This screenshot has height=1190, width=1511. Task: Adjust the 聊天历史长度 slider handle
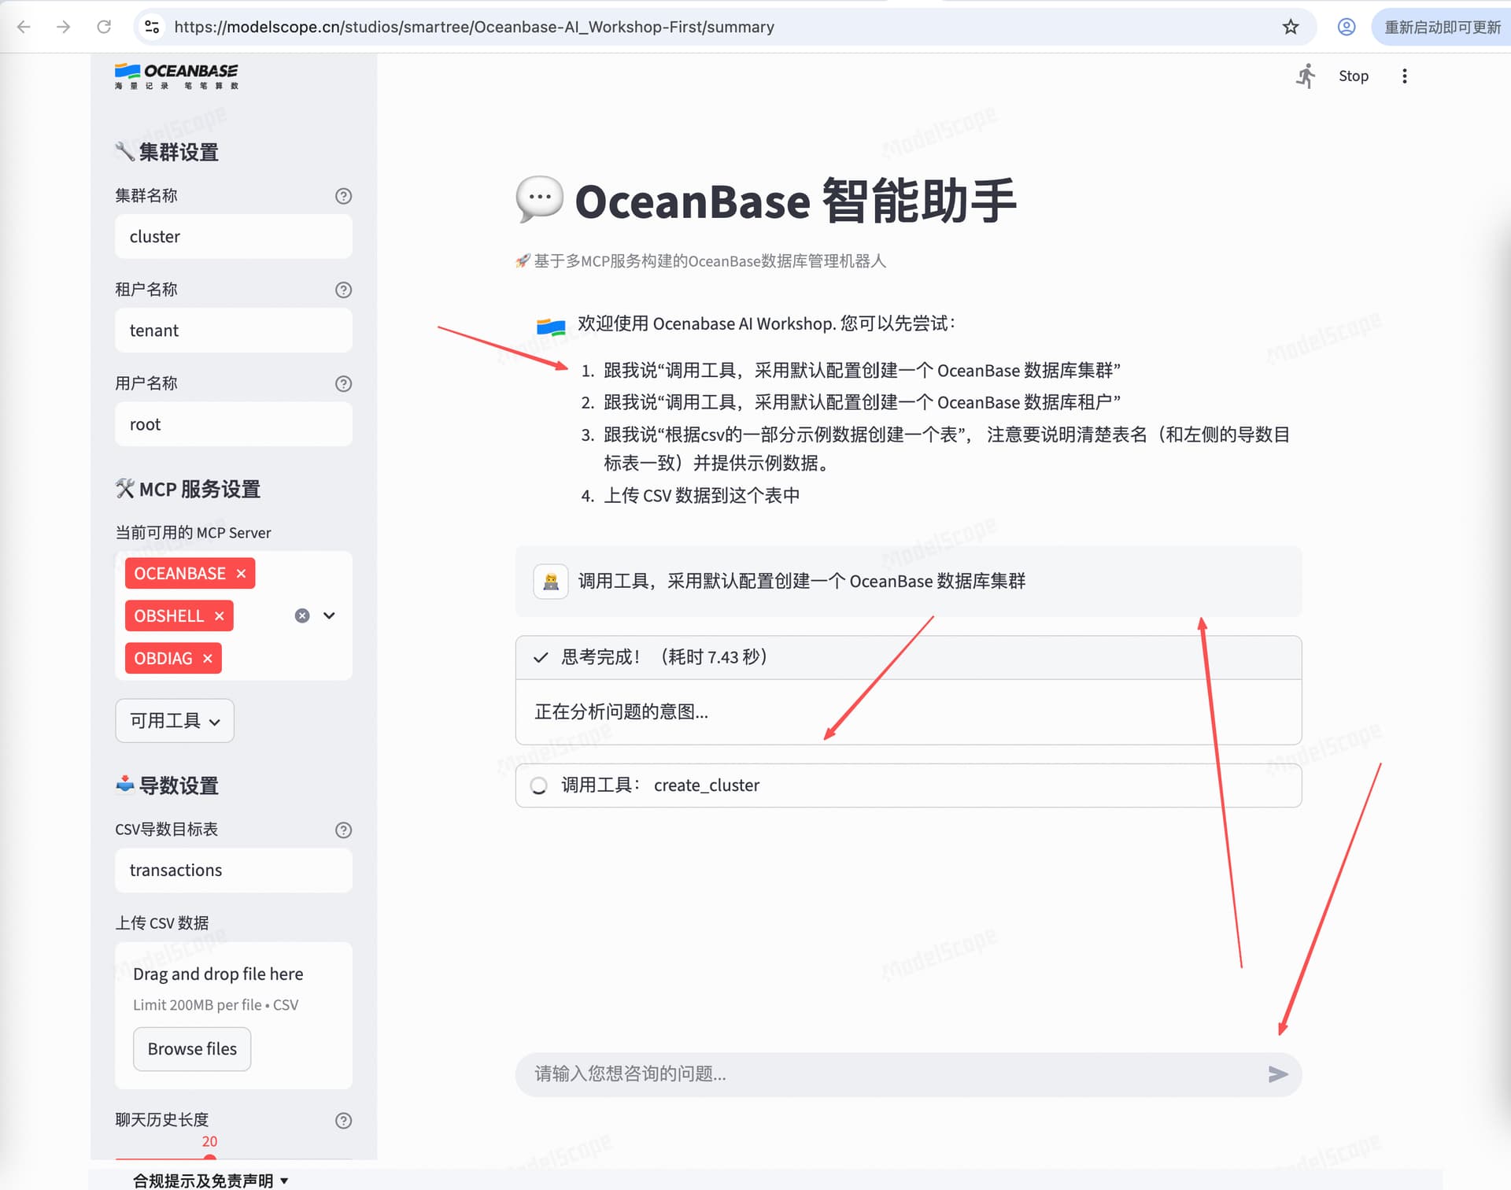(x=209, y=1158)
